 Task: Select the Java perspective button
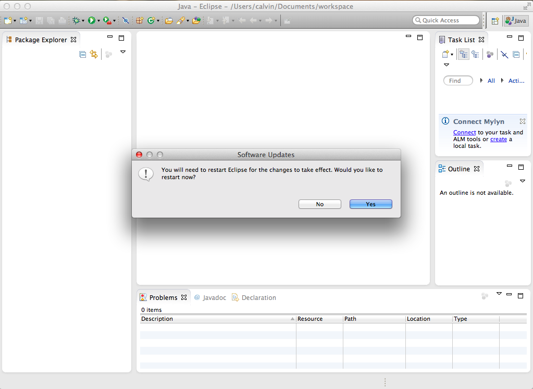pos(516,21)
